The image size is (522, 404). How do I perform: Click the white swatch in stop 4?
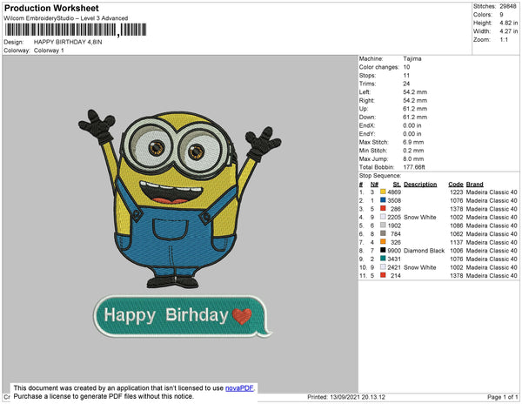click(x=383, y=217)
